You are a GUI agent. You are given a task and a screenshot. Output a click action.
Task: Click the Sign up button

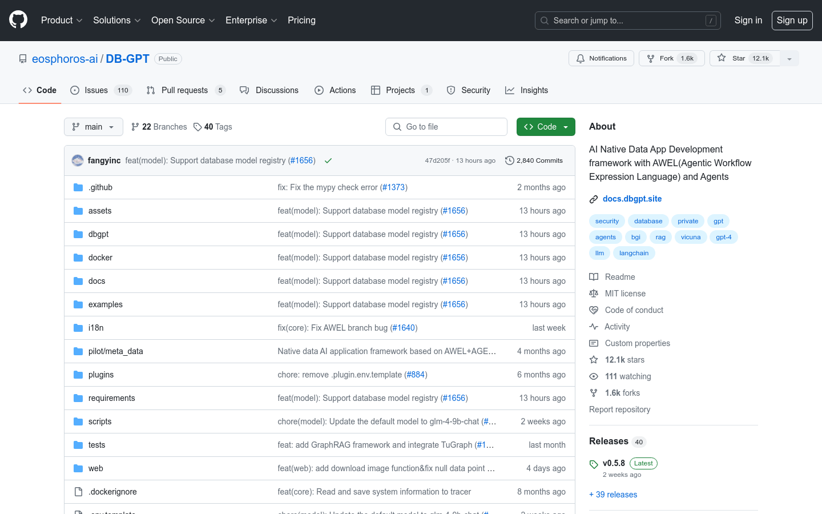(792, 21)
